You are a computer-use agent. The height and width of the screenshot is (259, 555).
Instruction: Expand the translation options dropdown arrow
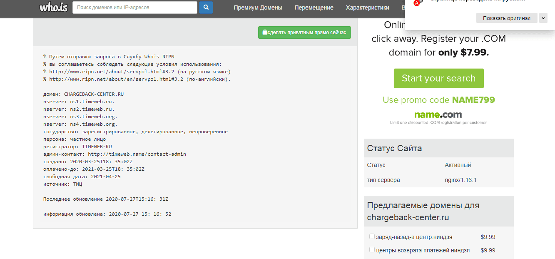tap(543, 18)
